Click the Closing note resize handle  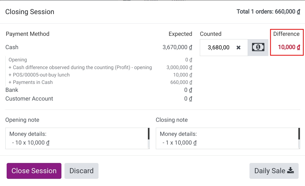299,148
